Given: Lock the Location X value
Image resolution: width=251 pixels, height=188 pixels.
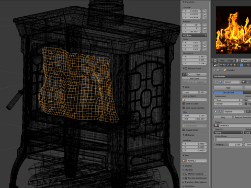Looking at the screenshot, I should [204, 11].
